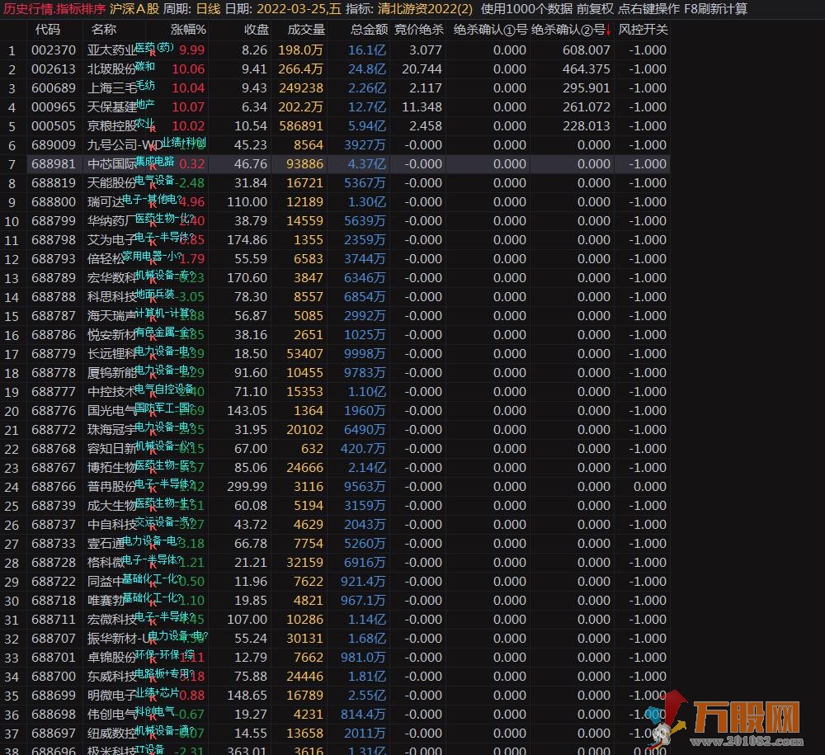Screen dimensions: 825x755
Task: Select stock code 000965
Action: [x=54, y=106]
